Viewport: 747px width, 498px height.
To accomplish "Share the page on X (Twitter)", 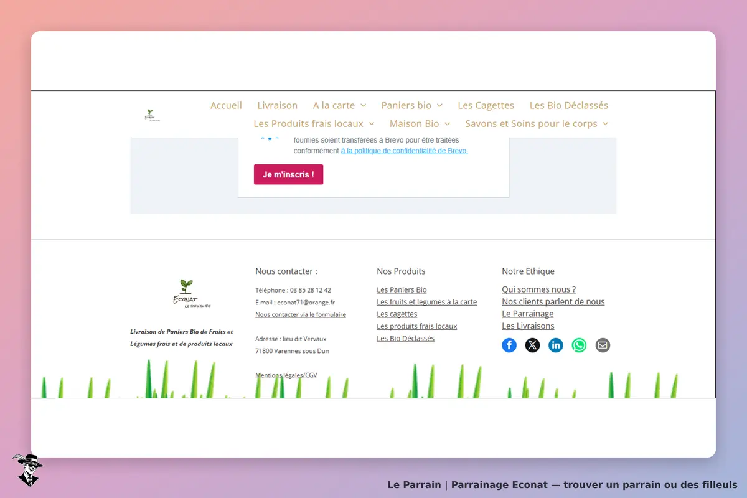I will coord(532,345).
